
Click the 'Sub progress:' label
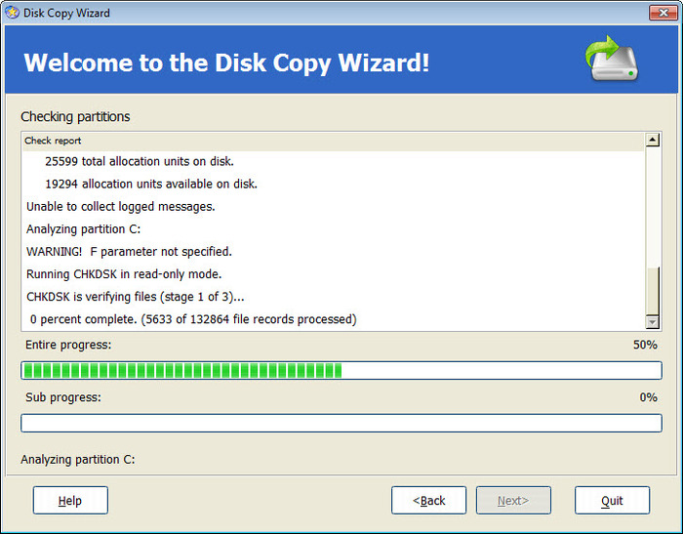click(x=63, y=397)
